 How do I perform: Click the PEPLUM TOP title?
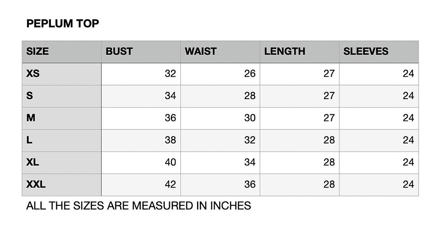coord(63,24)
